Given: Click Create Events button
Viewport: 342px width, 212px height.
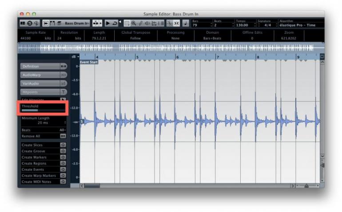Looking at the screenshot, I should (x=63, y=169).
